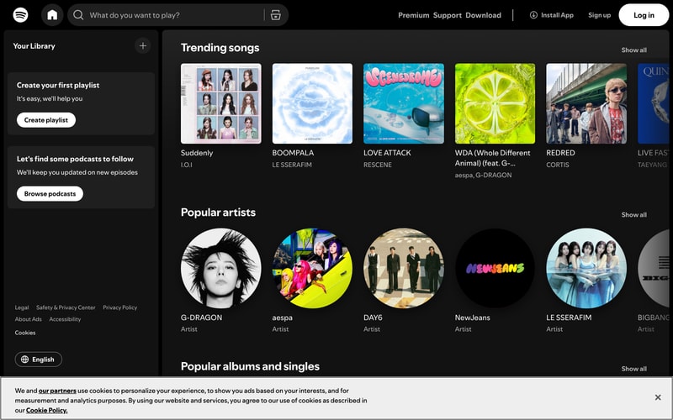Open aespa artist picture
The height and width of the screenshot is (420, 673).
[x=312, y=268]
